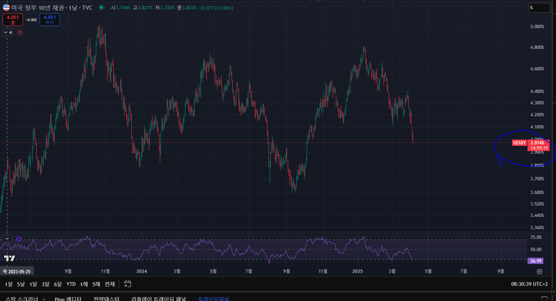Select the YTD time range
The height and width of the screenshot is (301, 556).
(71, 284)
